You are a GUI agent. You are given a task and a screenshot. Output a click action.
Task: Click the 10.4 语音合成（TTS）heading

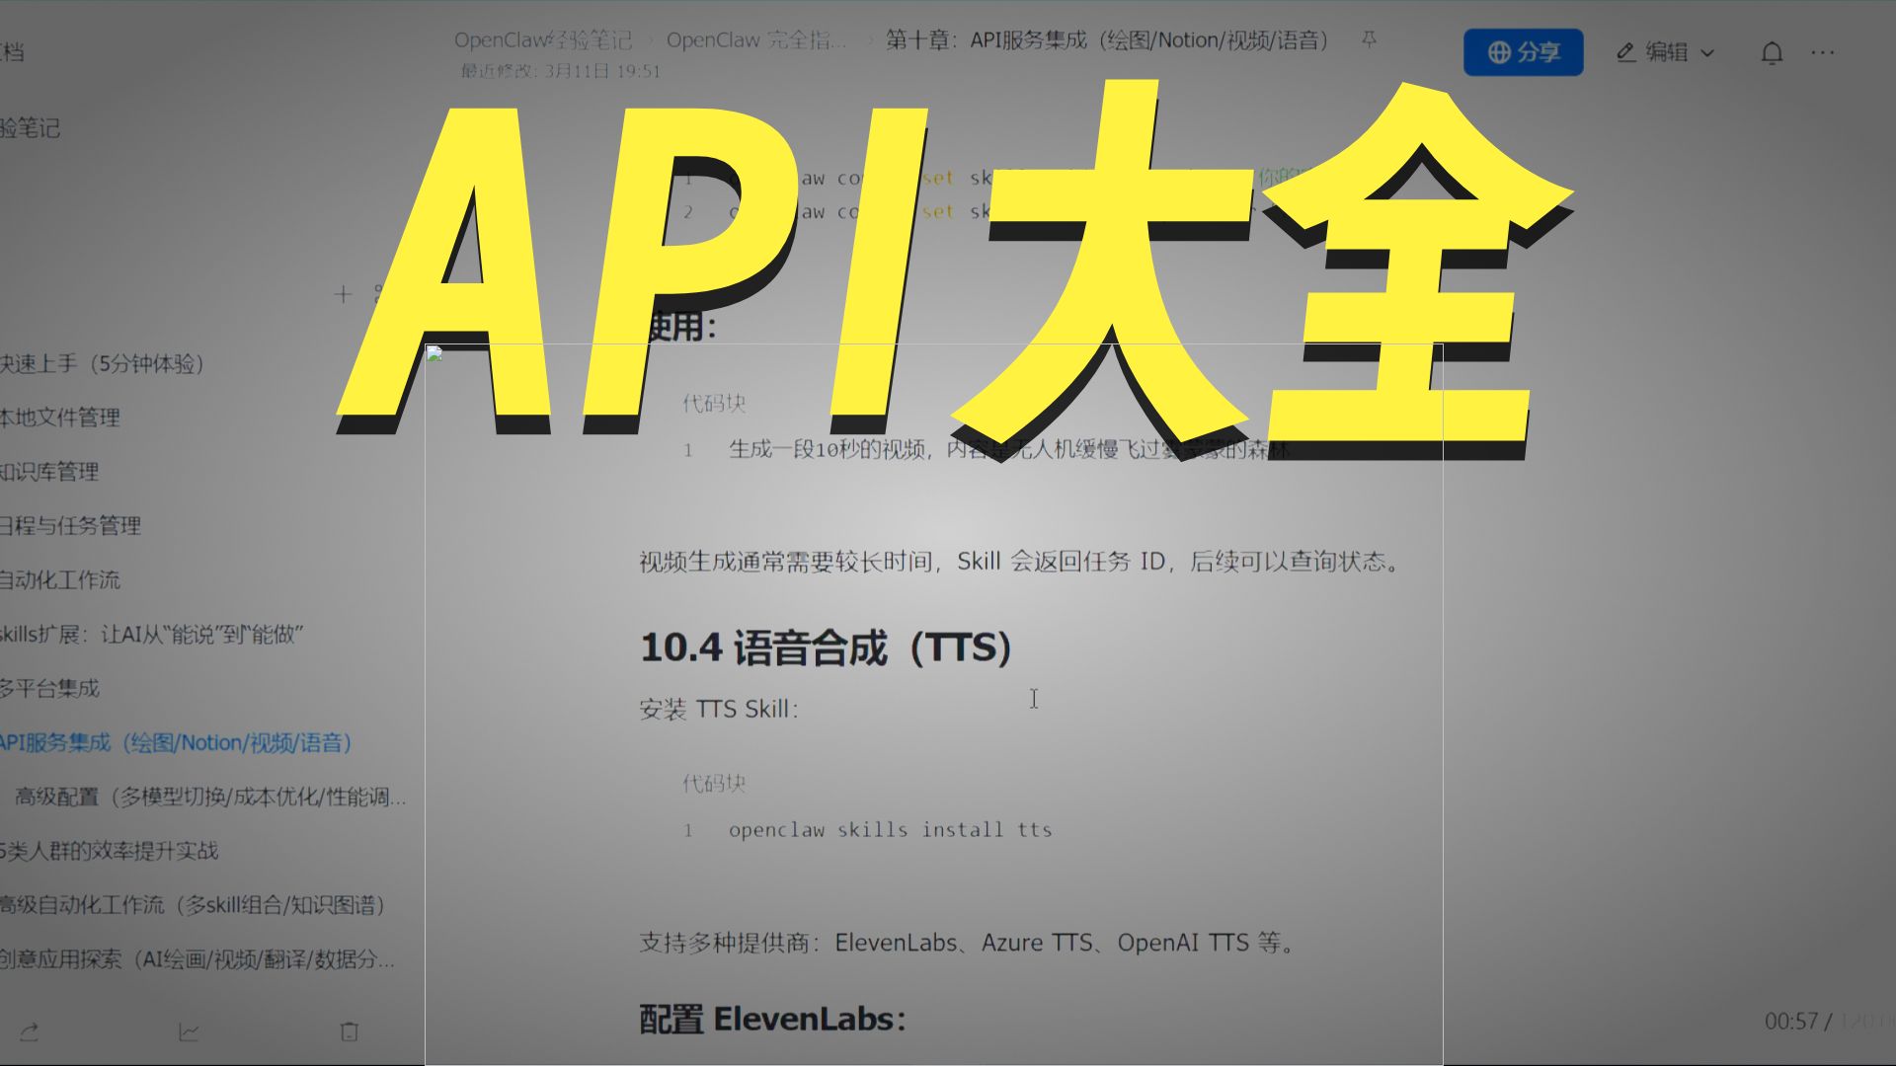click(x=826, y=648)
